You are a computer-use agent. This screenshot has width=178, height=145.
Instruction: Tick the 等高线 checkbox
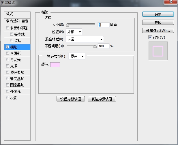pos(11,34)
